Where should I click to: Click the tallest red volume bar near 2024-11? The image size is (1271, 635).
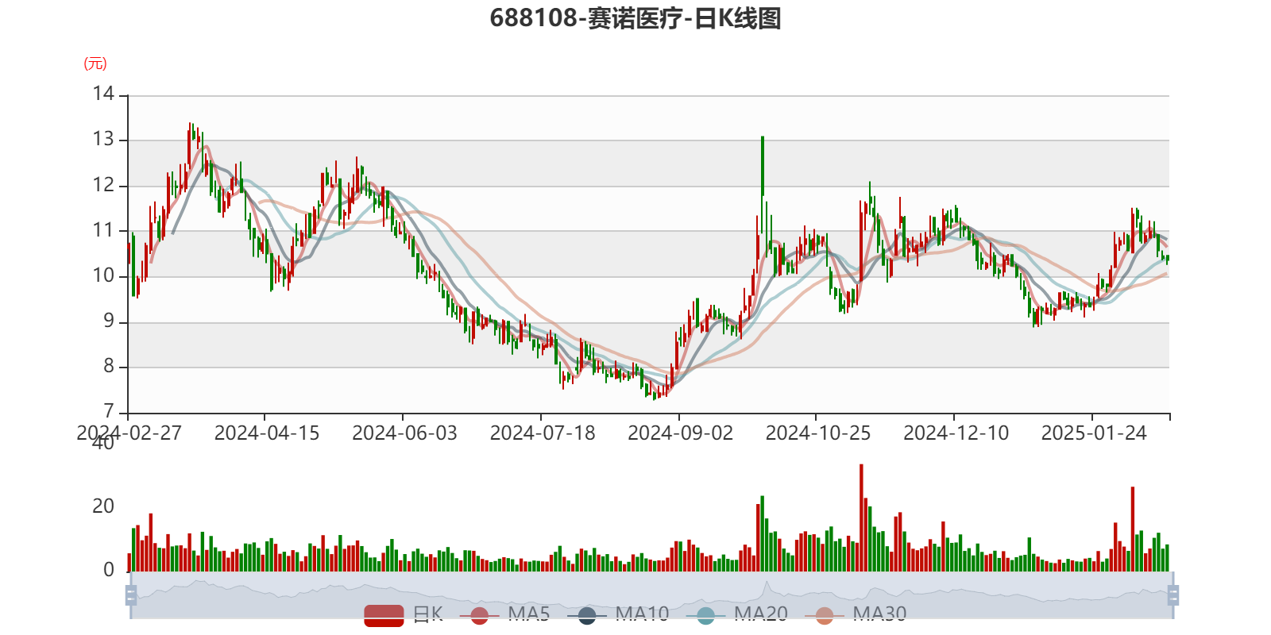point(861,518)
